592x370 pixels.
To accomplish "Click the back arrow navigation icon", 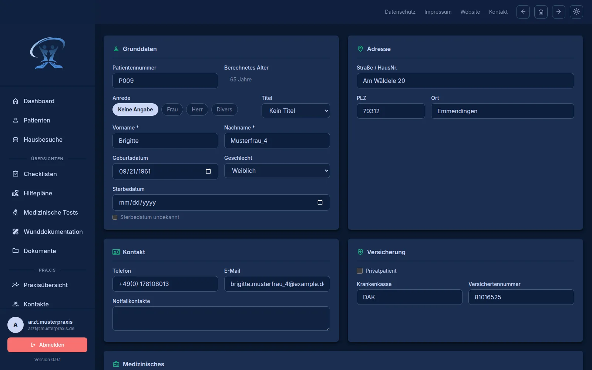I will (523, 12).
